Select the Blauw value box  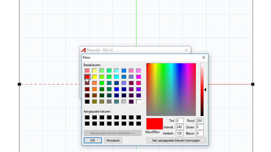200,133
